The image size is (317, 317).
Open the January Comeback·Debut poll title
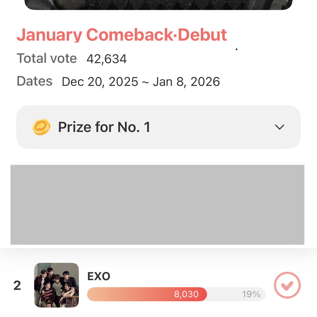coord(122,35)
